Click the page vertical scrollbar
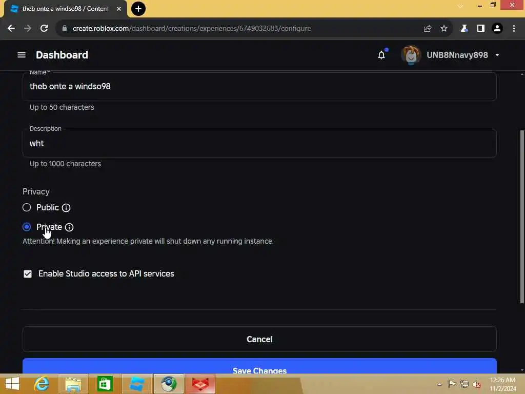The image size is (525, 394). [x=522, y=216]
